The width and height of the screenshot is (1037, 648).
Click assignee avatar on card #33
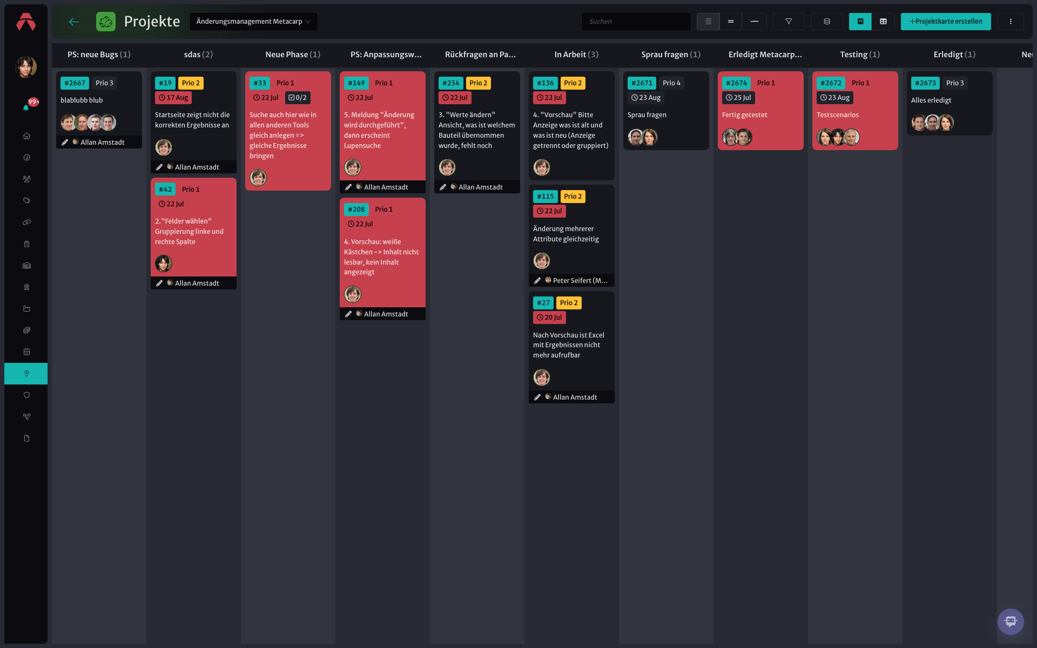tap(258, 178)
